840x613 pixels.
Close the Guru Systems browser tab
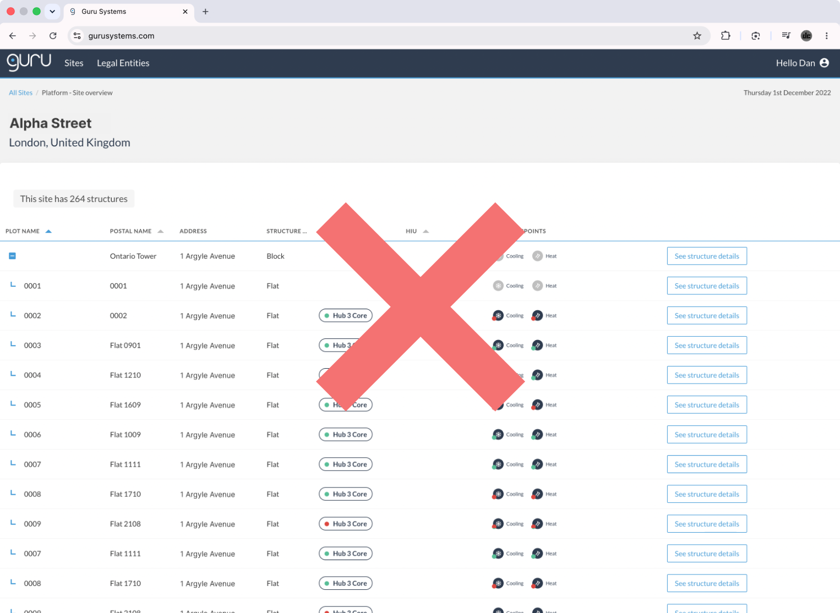coord(185,12)
